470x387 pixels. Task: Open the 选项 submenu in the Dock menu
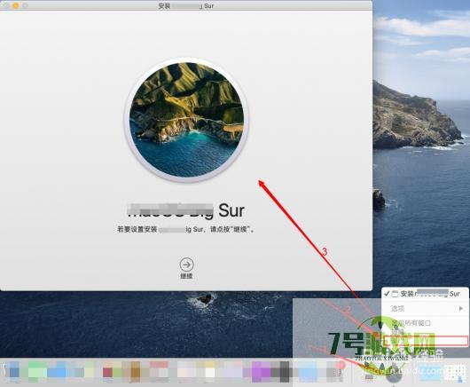pos(425,308)
